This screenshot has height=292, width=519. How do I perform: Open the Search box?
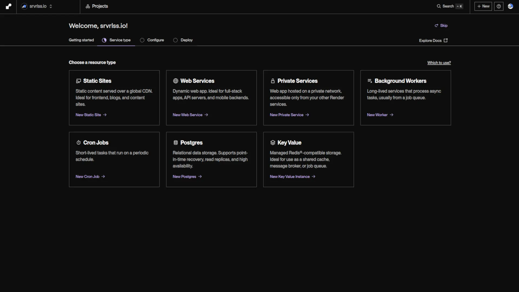click(x=450, y=6)
